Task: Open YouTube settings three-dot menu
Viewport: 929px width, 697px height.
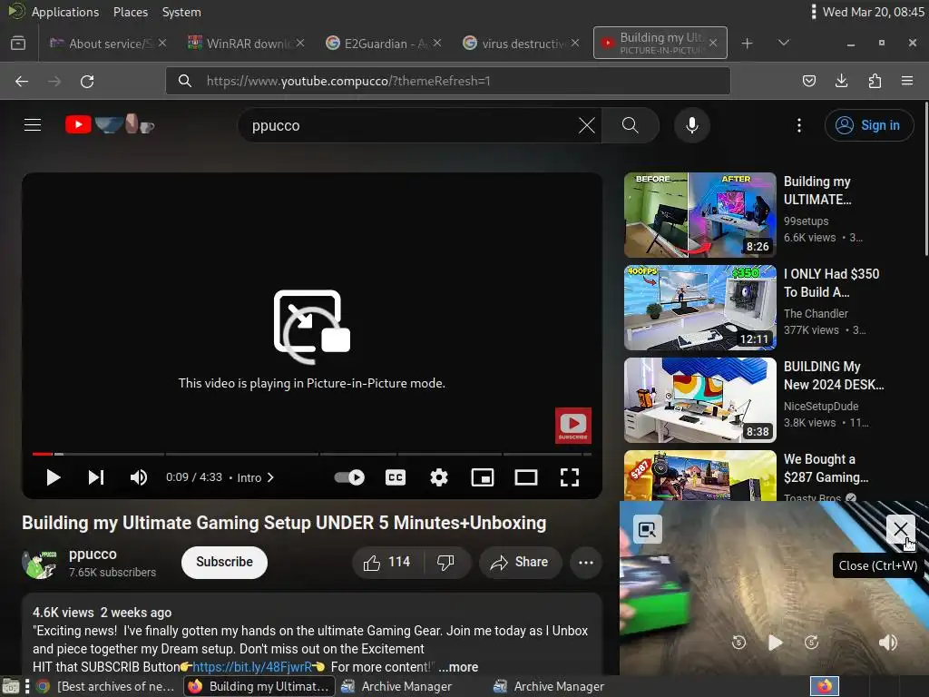Action: pos(799,125)
